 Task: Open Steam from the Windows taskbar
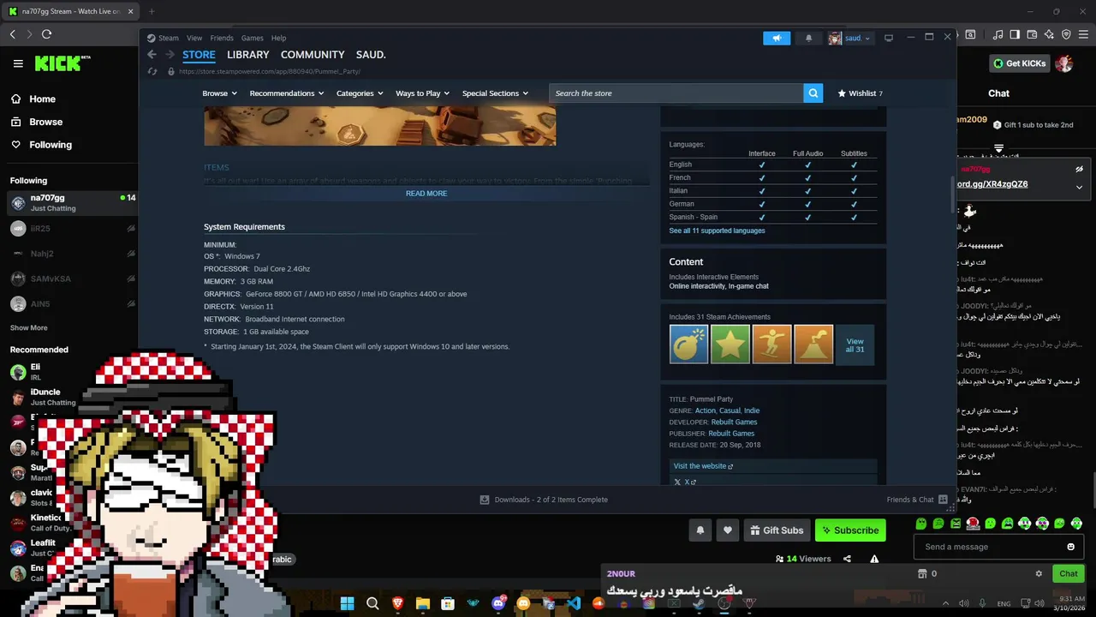tap(699, 603)
